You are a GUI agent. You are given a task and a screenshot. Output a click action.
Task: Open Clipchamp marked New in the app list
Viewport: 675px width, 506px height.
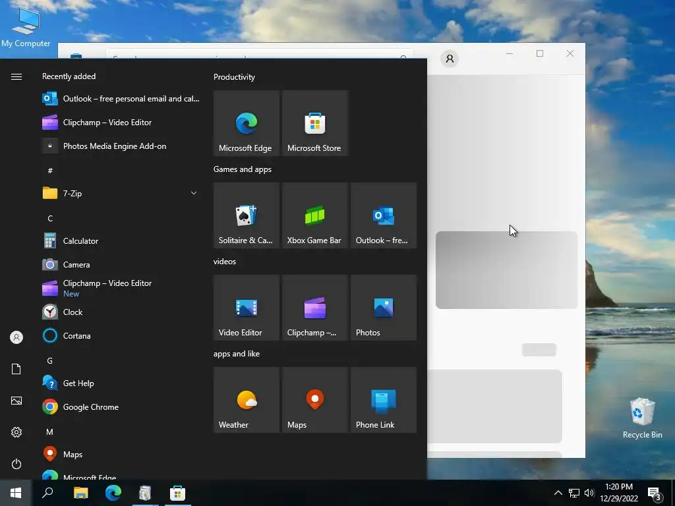(121, 289)
